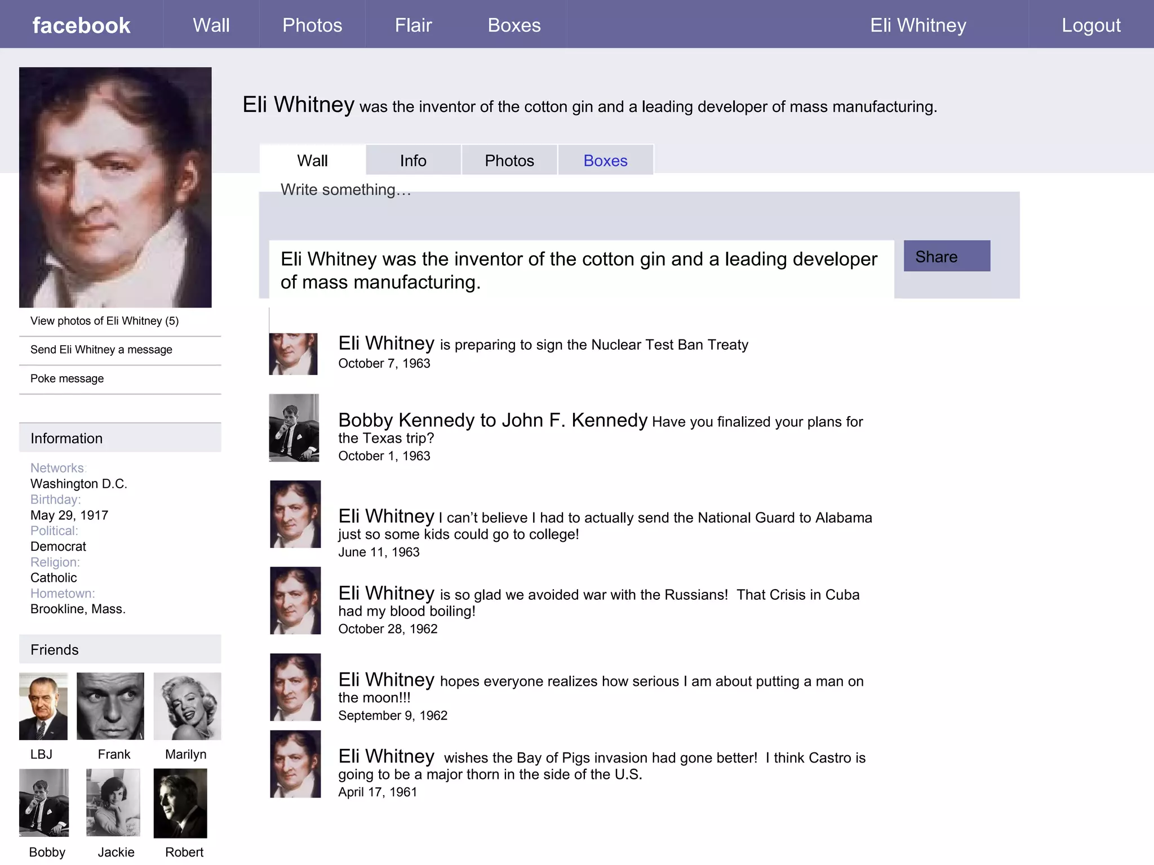Click Robert friend photo

[x=180, y=803]
